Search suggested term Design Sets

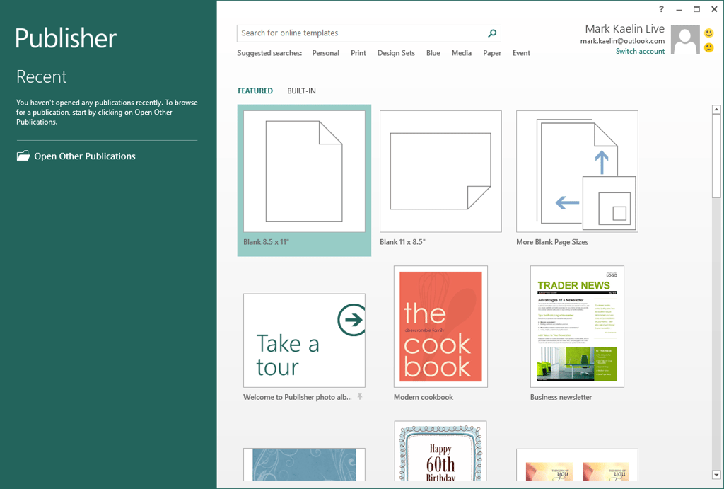click(396, 53)
